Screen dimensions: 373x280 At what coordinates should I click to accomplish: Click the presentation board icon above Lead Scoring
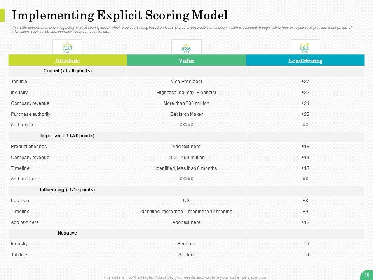[305, 47]
